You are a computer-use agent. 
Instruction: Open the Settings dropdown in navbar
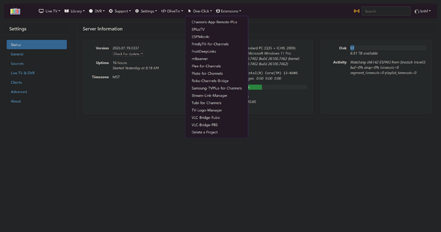[x=146, y=12]
